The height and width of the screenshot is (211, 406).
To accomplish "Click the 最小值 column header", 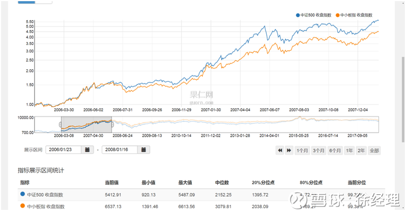I will [148, 183].
